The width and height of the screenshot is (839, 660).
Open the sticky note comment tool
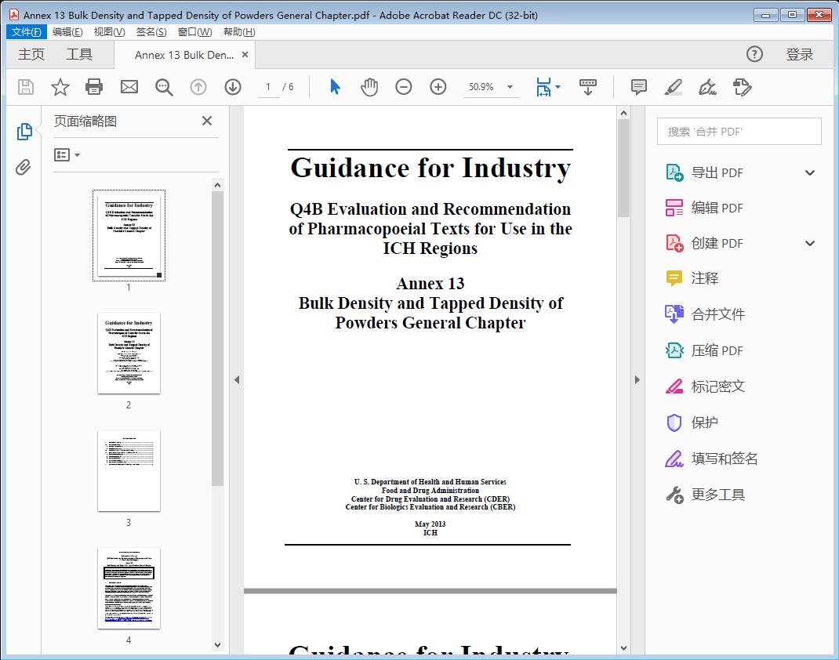pyautogui.click(x=638, y=86)
